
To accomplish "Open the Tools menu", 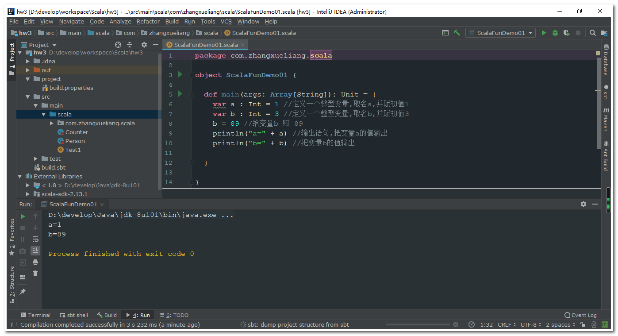I will [x=208, y=21].
